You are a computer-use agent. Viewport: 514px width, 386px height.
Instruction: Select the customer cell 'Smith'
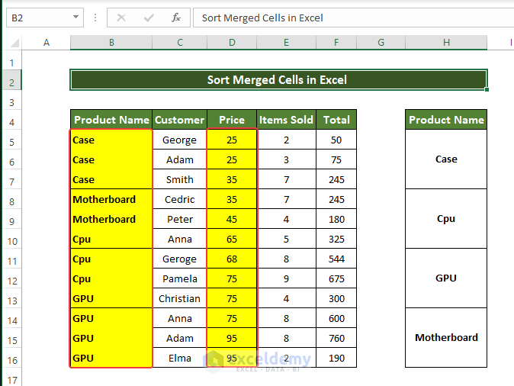[180, 179]
